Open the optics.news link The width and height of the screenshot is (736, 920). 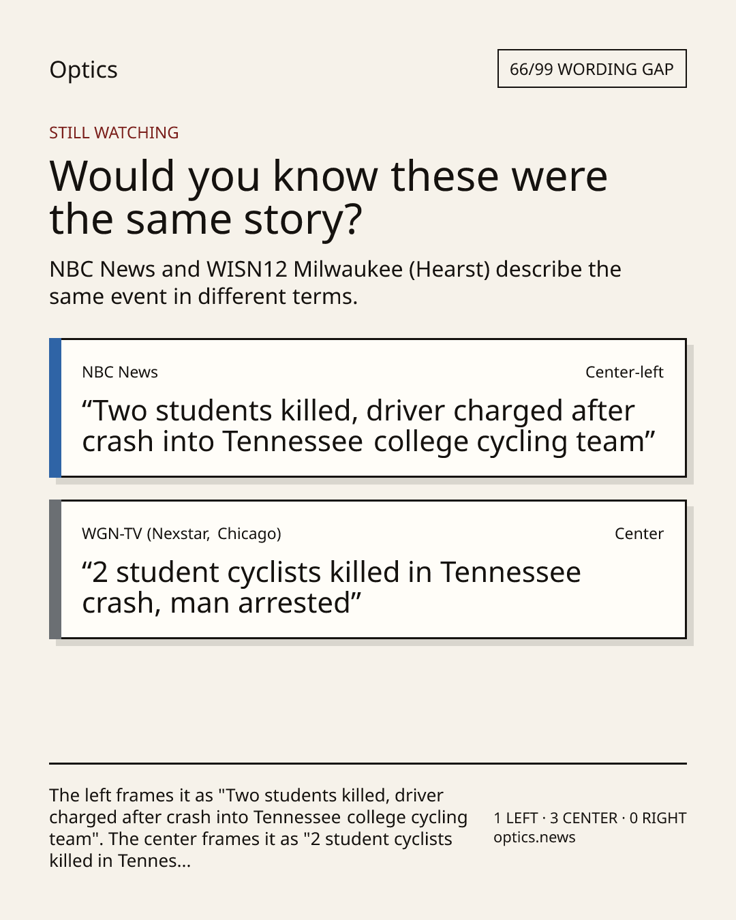click(x=534, y=838)
